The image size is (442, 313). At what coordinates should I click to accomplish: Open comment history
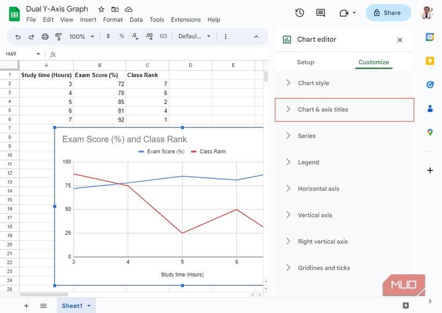320,12
